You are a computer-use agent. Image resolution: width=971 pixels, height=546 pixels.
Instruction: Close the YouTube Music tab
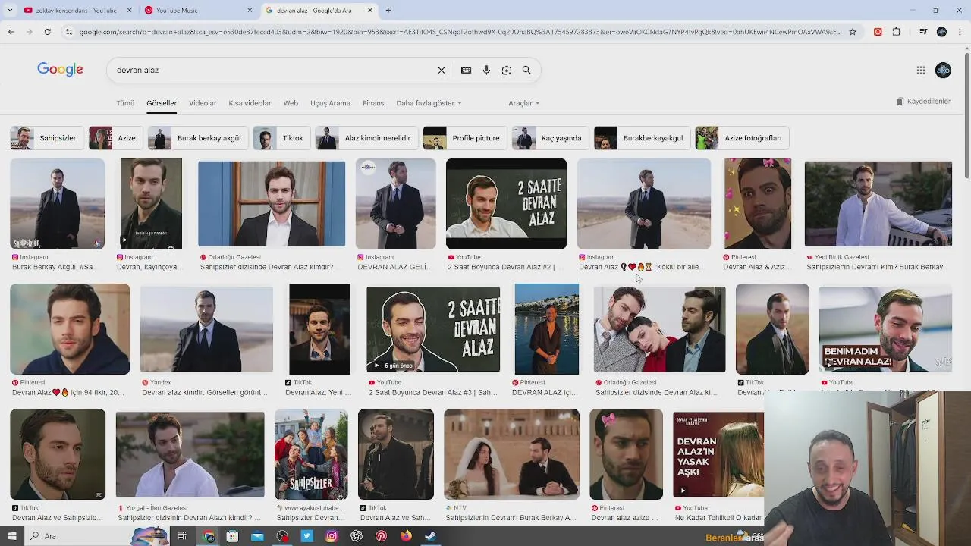pos(250,11)
